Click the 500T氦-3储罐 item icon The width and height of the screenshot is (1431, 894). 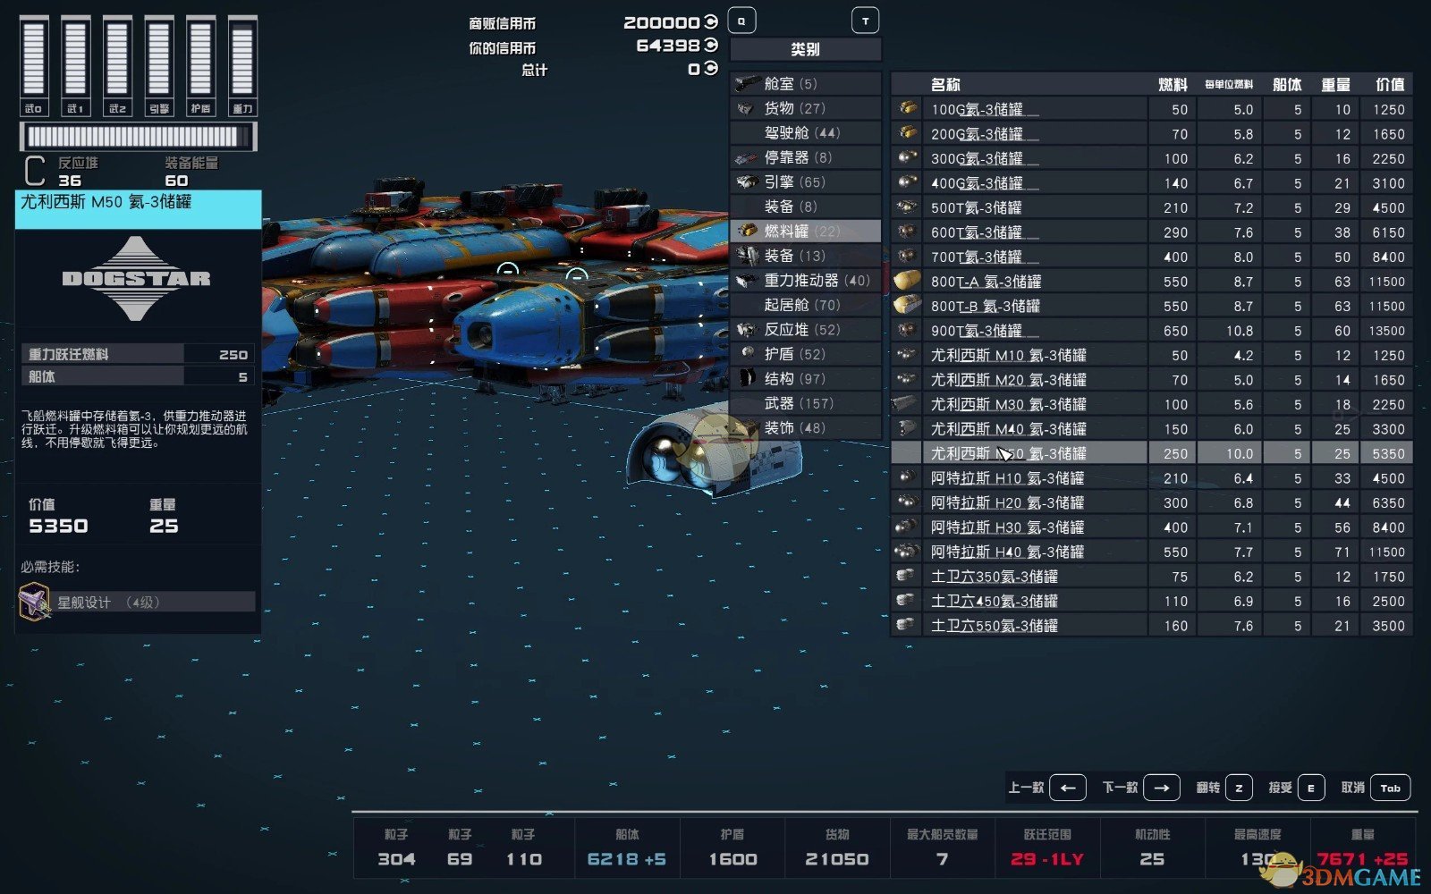point(907,207)
